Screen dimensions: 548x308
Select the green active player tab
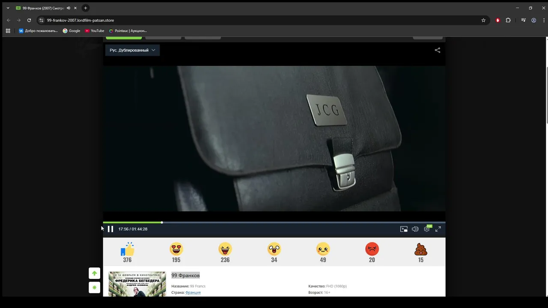click(x=124, y=38)
